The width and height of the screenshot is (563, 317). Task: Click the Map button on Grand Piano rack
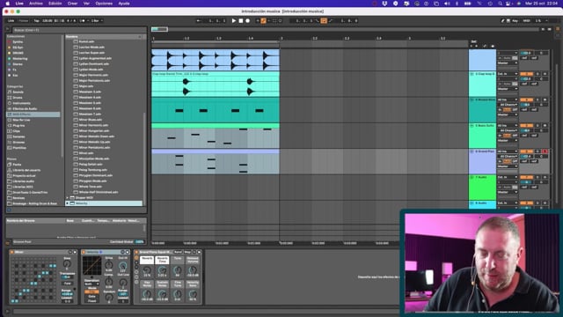[187, 252]
